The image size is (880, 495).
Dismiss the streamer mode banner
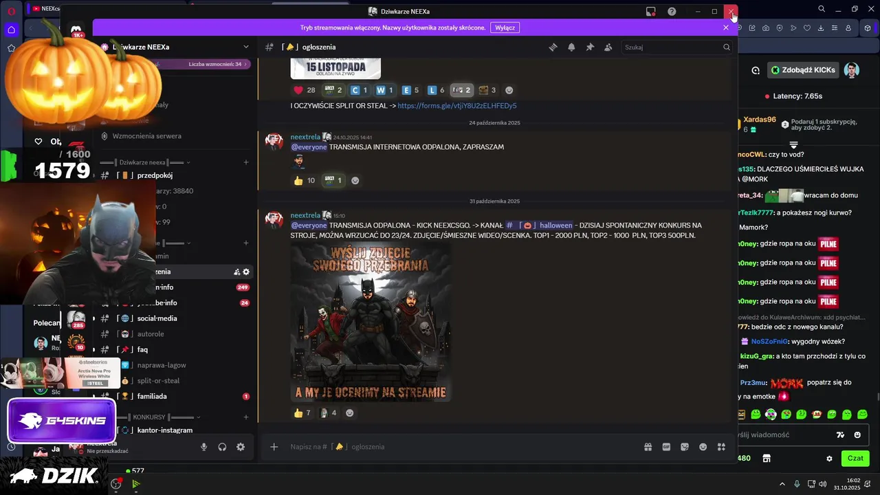726,27
